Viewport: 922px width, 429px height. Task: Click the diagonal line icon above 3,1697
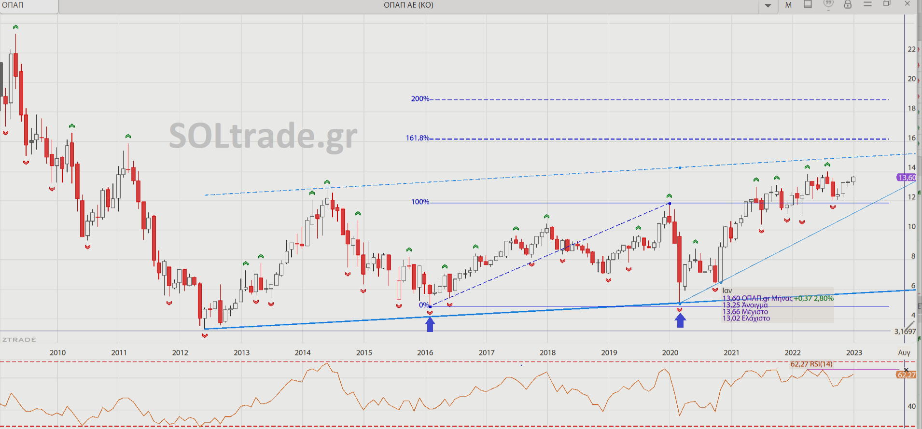pyautogui.click(x=909, y=326)
